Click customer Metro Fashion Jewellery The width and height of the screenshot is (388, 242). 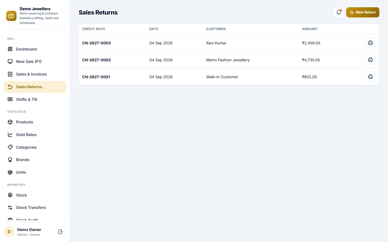[x=228, y=60]
